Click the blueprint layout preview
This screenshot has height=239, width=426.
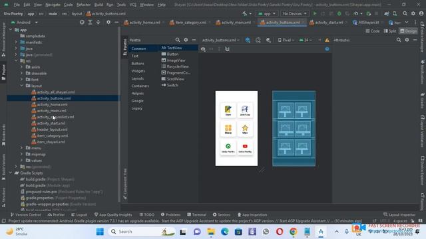coord(294,129)
